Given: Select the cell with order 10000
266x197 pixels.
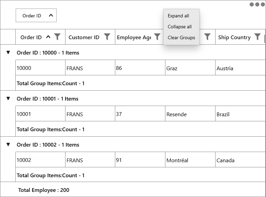Looking at the screenshot, I should 40,67.
